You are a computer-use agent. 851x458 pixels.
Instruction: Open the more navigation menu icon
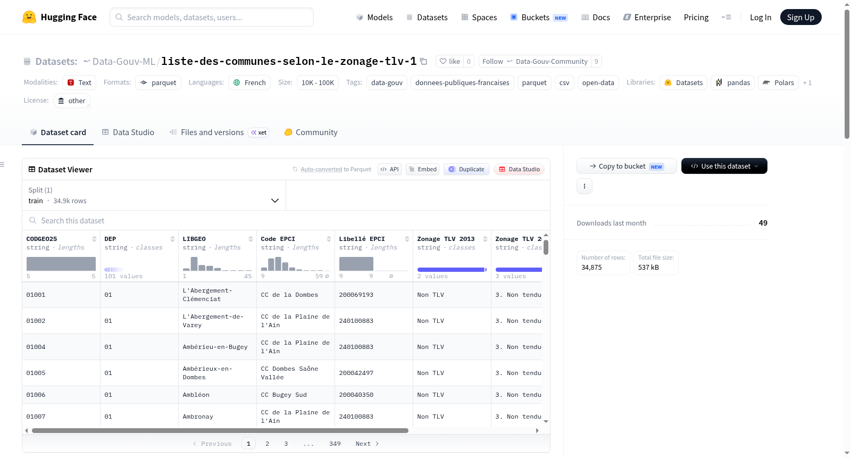click(726, 17)
